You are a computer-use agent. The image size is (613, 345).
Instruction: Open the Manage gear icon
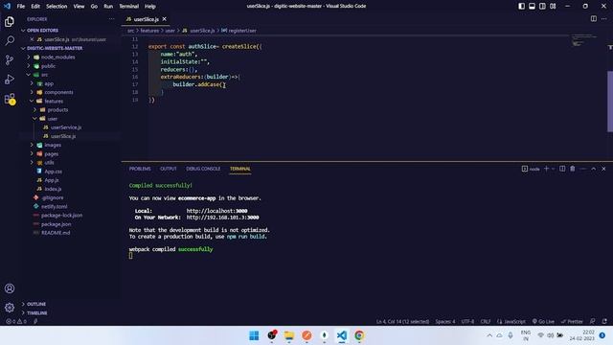click(10, 308)
